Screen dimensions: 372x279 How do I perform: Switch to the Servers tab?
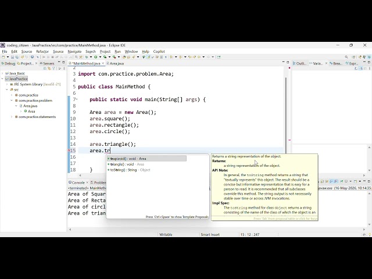point(47,63)
